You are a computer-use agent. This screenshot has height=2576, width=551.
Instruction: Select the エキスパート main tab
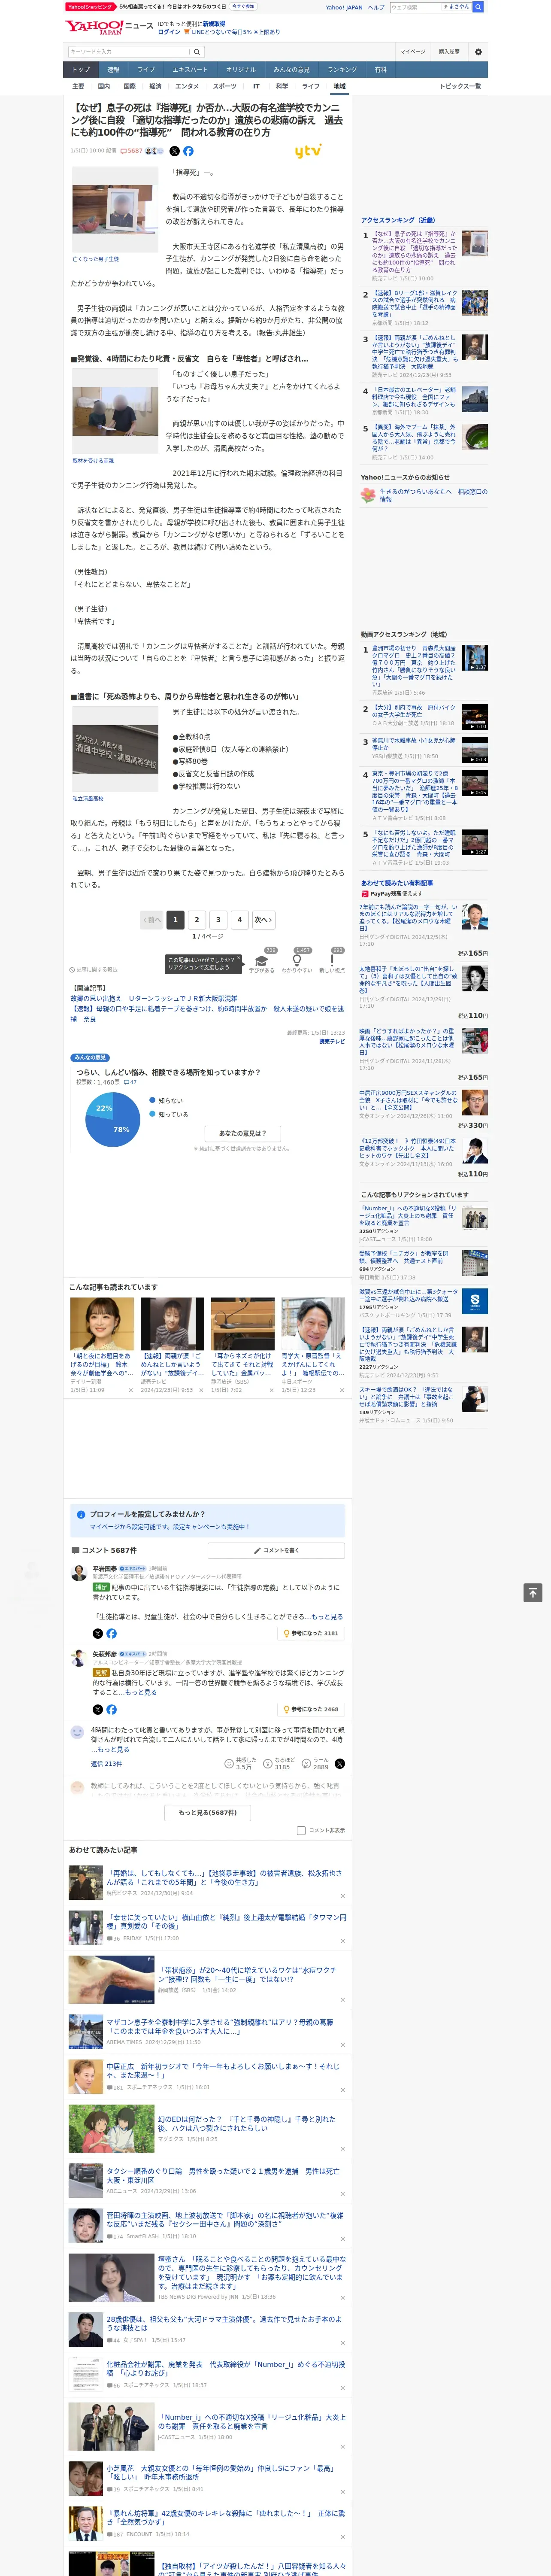tap(190, 69)
